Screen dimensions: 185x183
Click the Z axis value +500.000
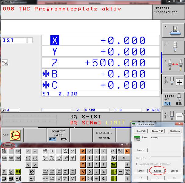[115, 63]
